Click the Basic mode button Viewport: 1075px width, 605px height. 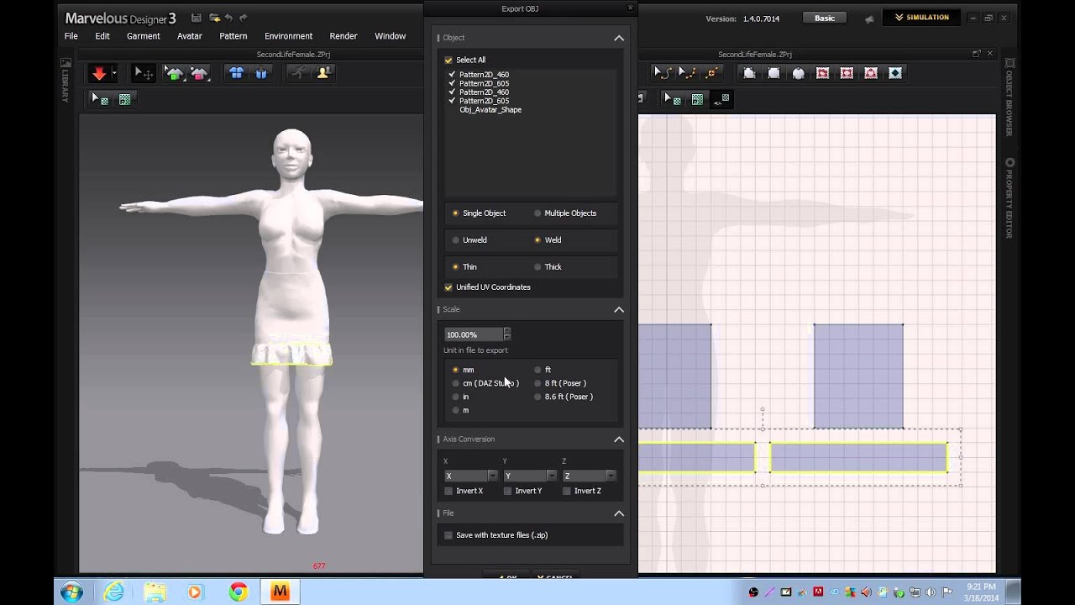[x=825, y=18]
